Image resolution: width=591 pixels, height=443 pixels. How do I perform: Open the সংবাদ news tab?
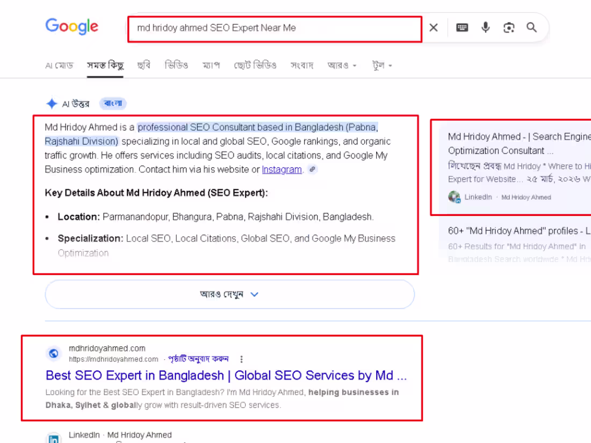tap(302, 66)
